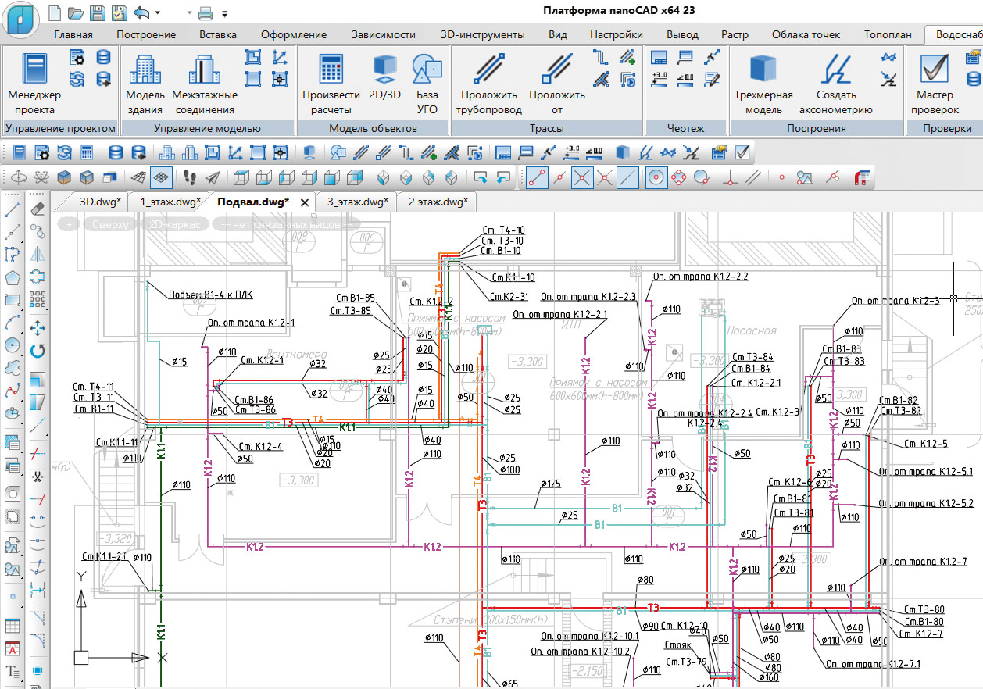Create a new document from quick access
Screen dimensions: 983x689
click(x=54, y=12)
